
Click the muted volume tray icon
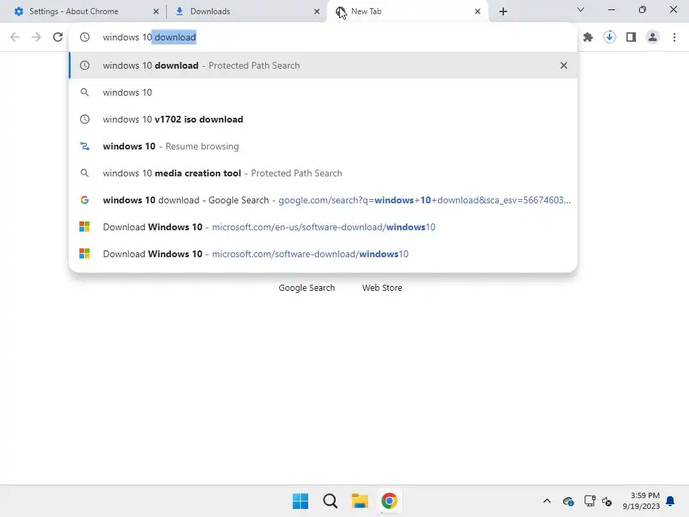pos(607,501)
